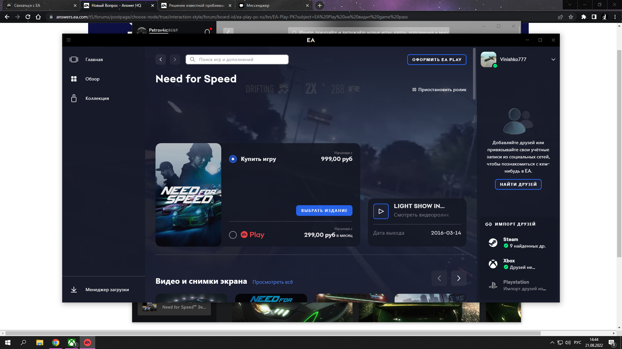622x349 pixels.
Task: Go back with EA app back arrow
Action: click(161, 59)
